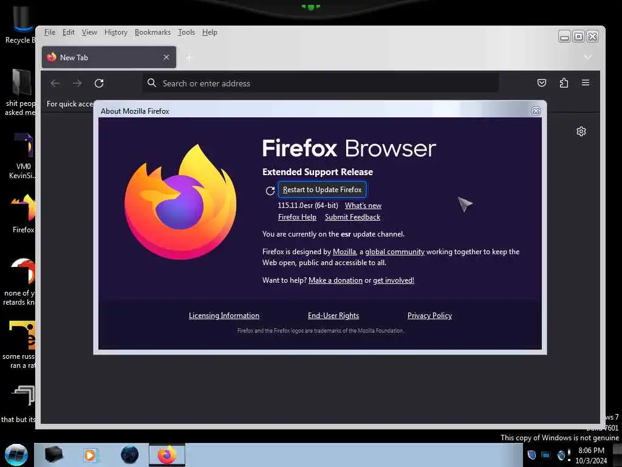Go back one page

pos(55,83)
